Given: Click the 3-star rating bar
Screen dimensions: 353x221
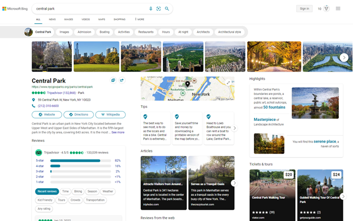Looking at the screenshot, I should point(80,171).
